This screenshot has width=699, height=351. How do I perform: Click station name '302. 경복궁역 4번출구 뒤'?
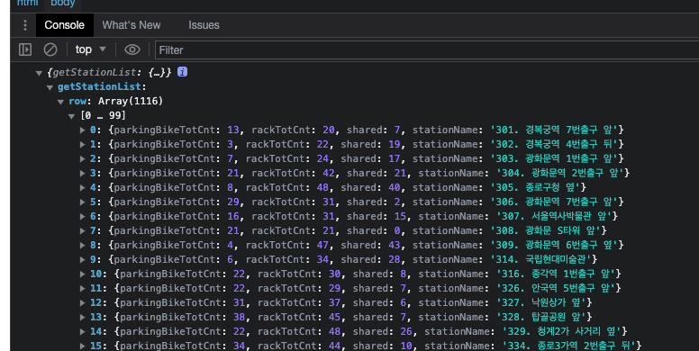(x=554, y=144)
